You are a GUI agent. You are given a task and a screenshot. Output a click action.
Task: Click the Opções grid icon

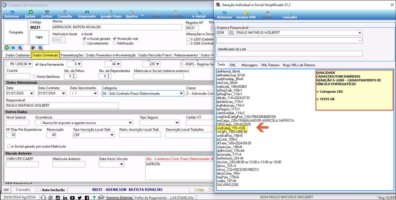tap(132, 12)
